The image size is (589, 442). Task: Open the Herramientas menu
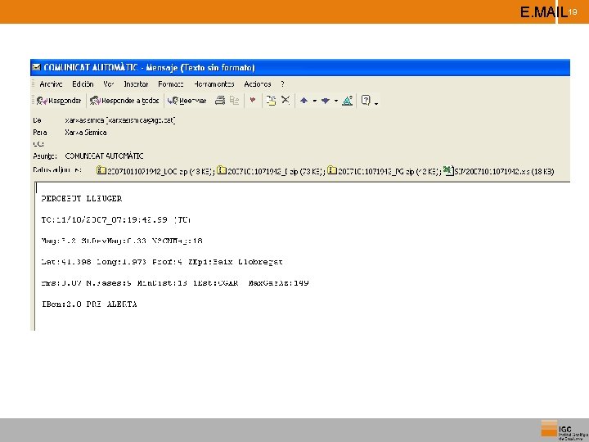[x=214, y=83]
